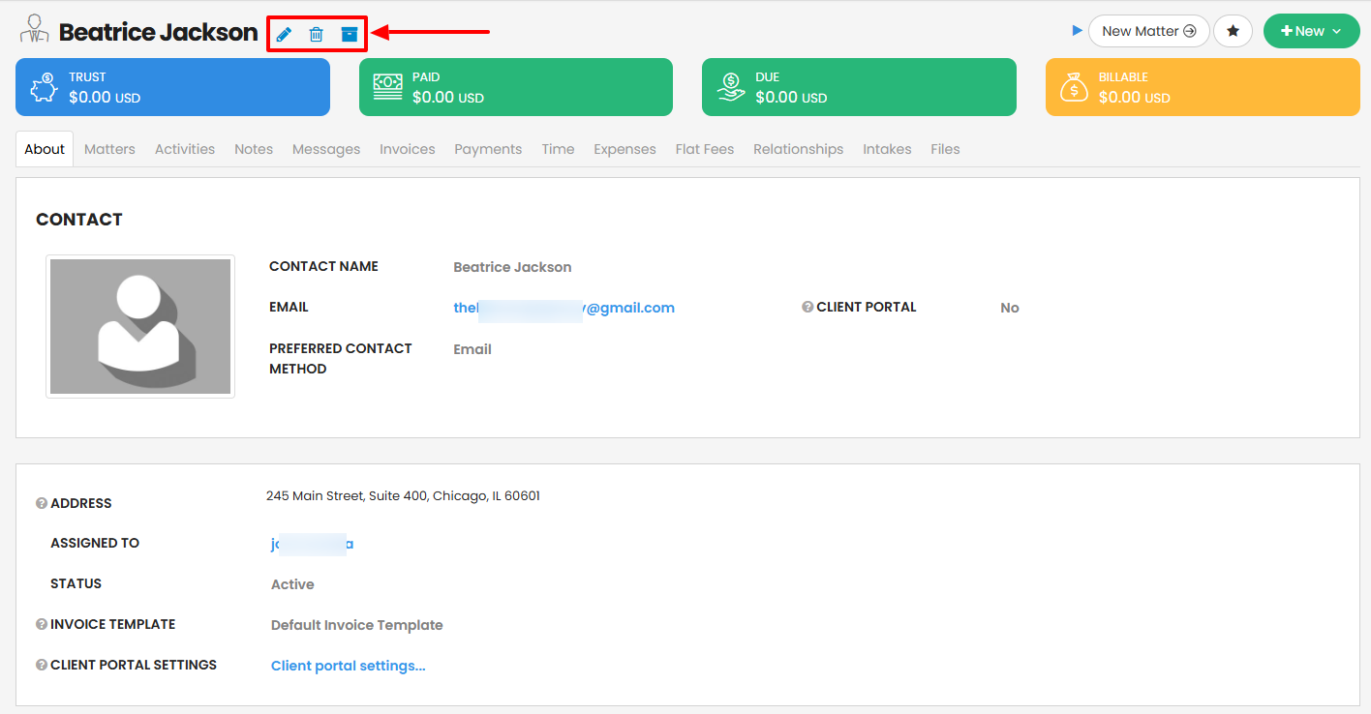
Task: Go to the Relationships tab
Action: coord(798,149)
